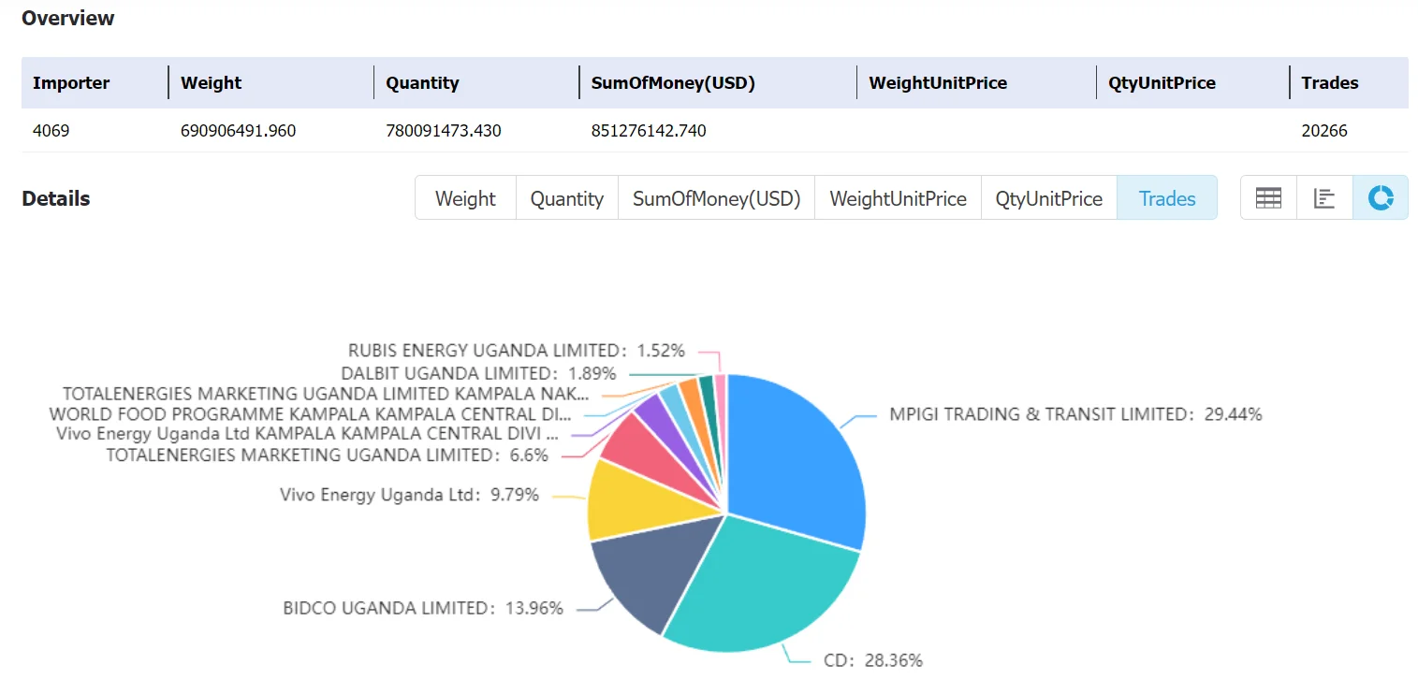The width and height of the screenshot is (1418, 679).
Task: Select the Trades tab
Action: (1167, 198)
